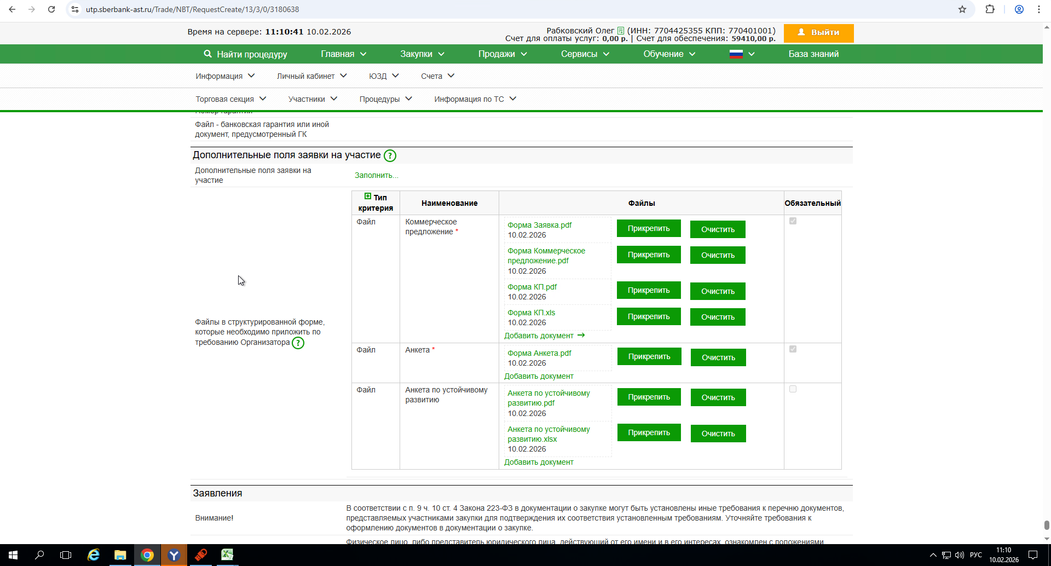Screen dimensions: 1051x566
Task: Launch Internet Explorer from taskbar
Action: pos(94,555)
